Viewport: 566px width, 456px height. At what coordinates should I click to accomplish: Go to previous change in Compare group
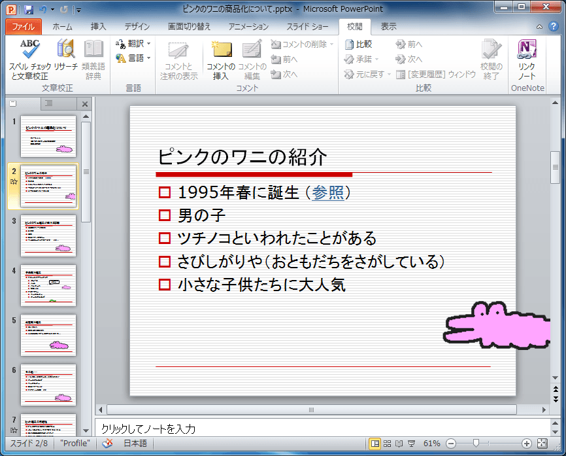(408, 44)
